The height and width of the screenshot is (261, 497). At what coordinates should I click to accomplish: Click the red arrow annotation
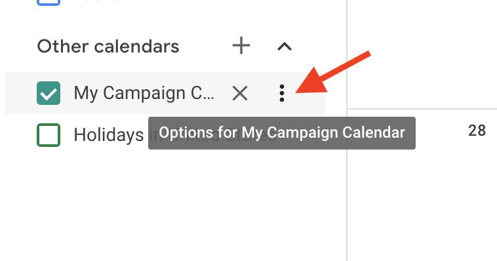tap(333, 72)
